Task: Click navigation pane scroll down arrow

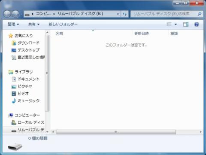Action: [x=47, y=132]
